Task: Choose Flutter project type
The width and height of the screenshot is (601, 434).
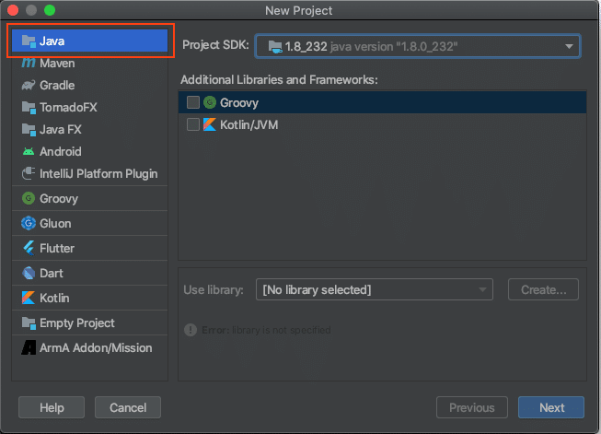Action: tap(89, 248)
